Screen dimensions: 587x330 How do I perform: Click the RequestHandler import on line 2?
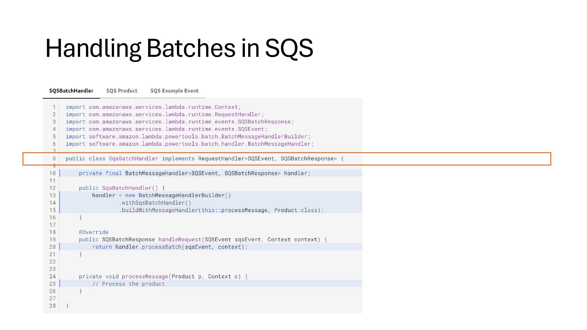point(165,114)
